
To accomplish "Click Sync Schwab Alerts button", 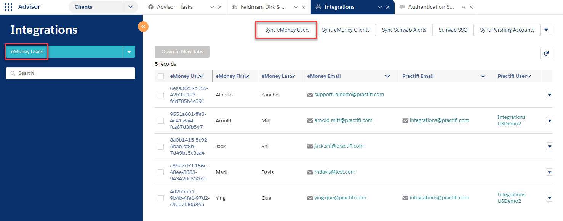I will (x=404, y=30).
